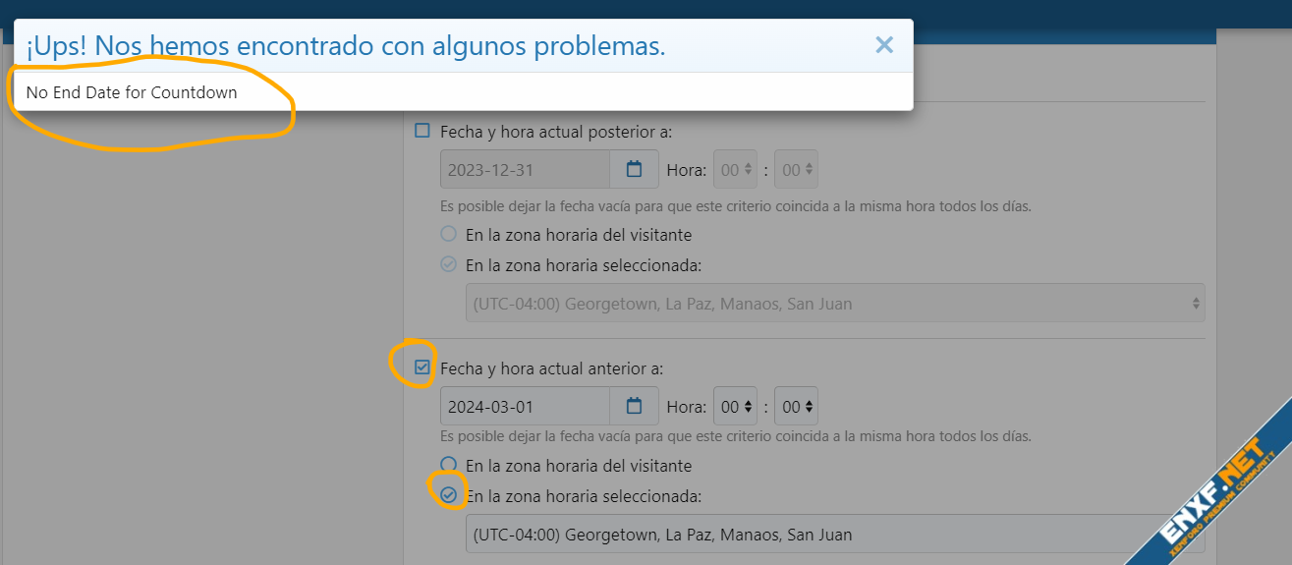This screenshot has width=1292, height=565.
Task: Close the '¡Ups!' error dialog
Action: (x=884, y=45)
